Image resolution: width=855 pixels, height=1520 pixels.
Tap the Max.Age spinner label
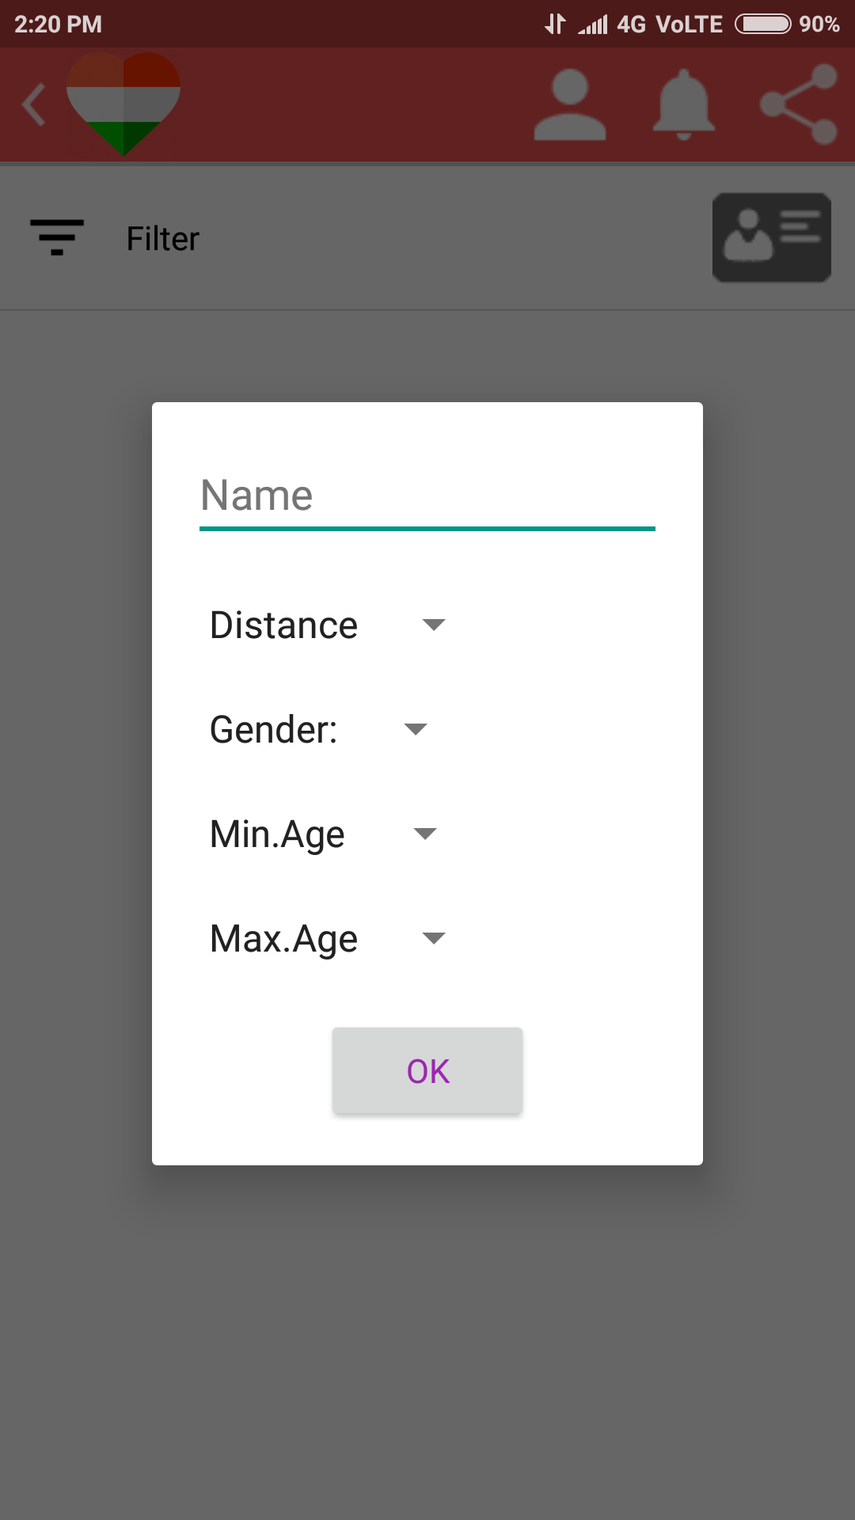click(x=284, y=939)
